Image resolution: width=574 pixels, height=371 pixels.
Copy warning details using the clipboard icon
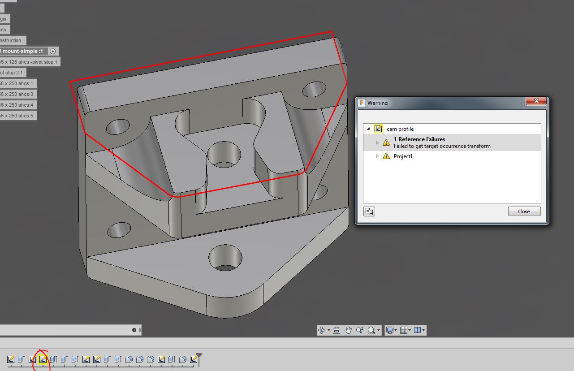369,211
